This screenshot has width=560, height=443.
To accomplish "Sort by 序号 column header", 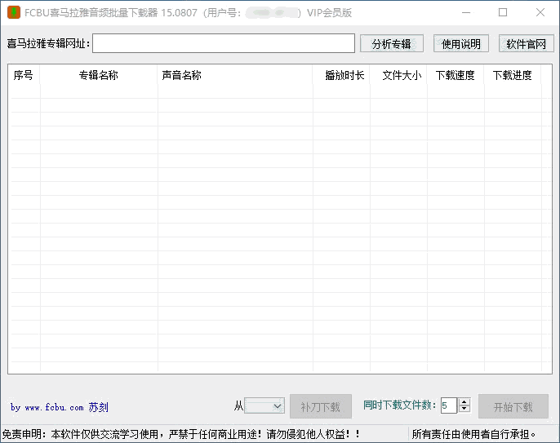I will coord(24,75).
